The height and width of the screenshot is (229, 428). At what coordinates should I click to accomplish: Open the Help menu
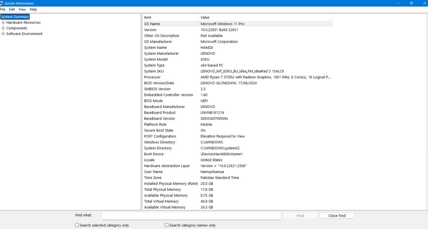(x=33, y=9)
